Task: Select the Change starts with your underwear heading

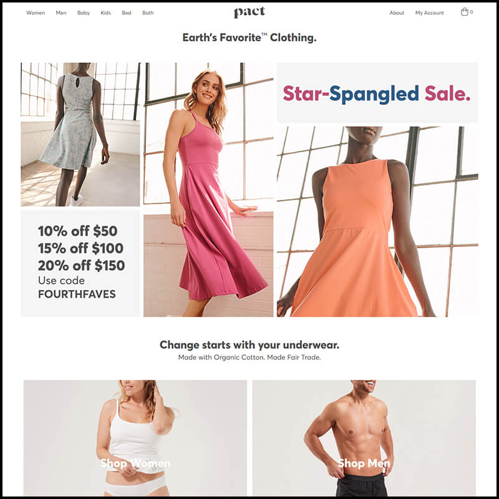Action: click(x=249, y=345)
